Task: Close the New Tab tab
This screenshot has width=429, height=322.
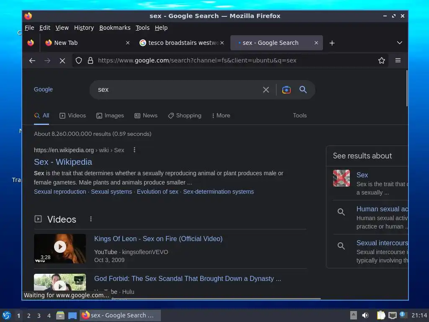Action: [128, 43]
